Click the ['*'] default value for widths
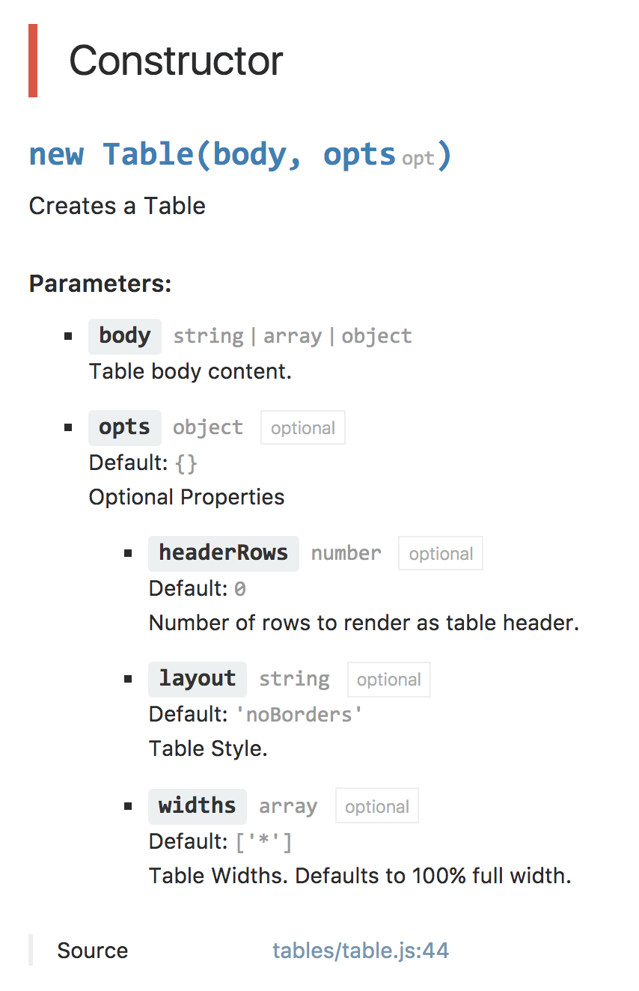The width and height of the screenshot is (639, 991). pos(263,842)
